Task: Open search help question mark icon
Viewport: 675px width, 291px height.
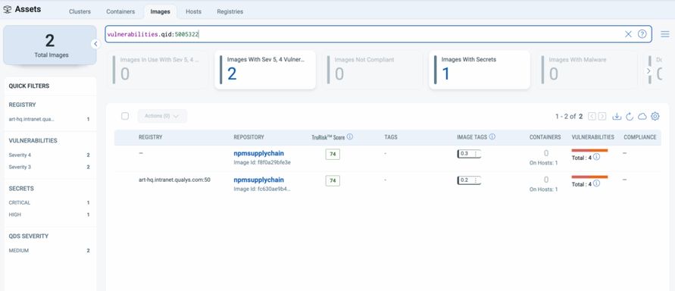Action: click(642, 34)
